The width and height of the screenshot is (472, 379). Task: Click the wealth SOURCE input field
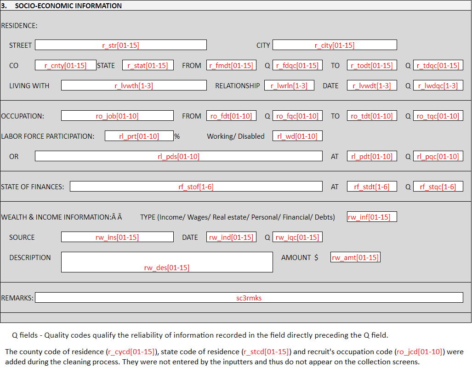pyautogui.click(x=117, y=237)
